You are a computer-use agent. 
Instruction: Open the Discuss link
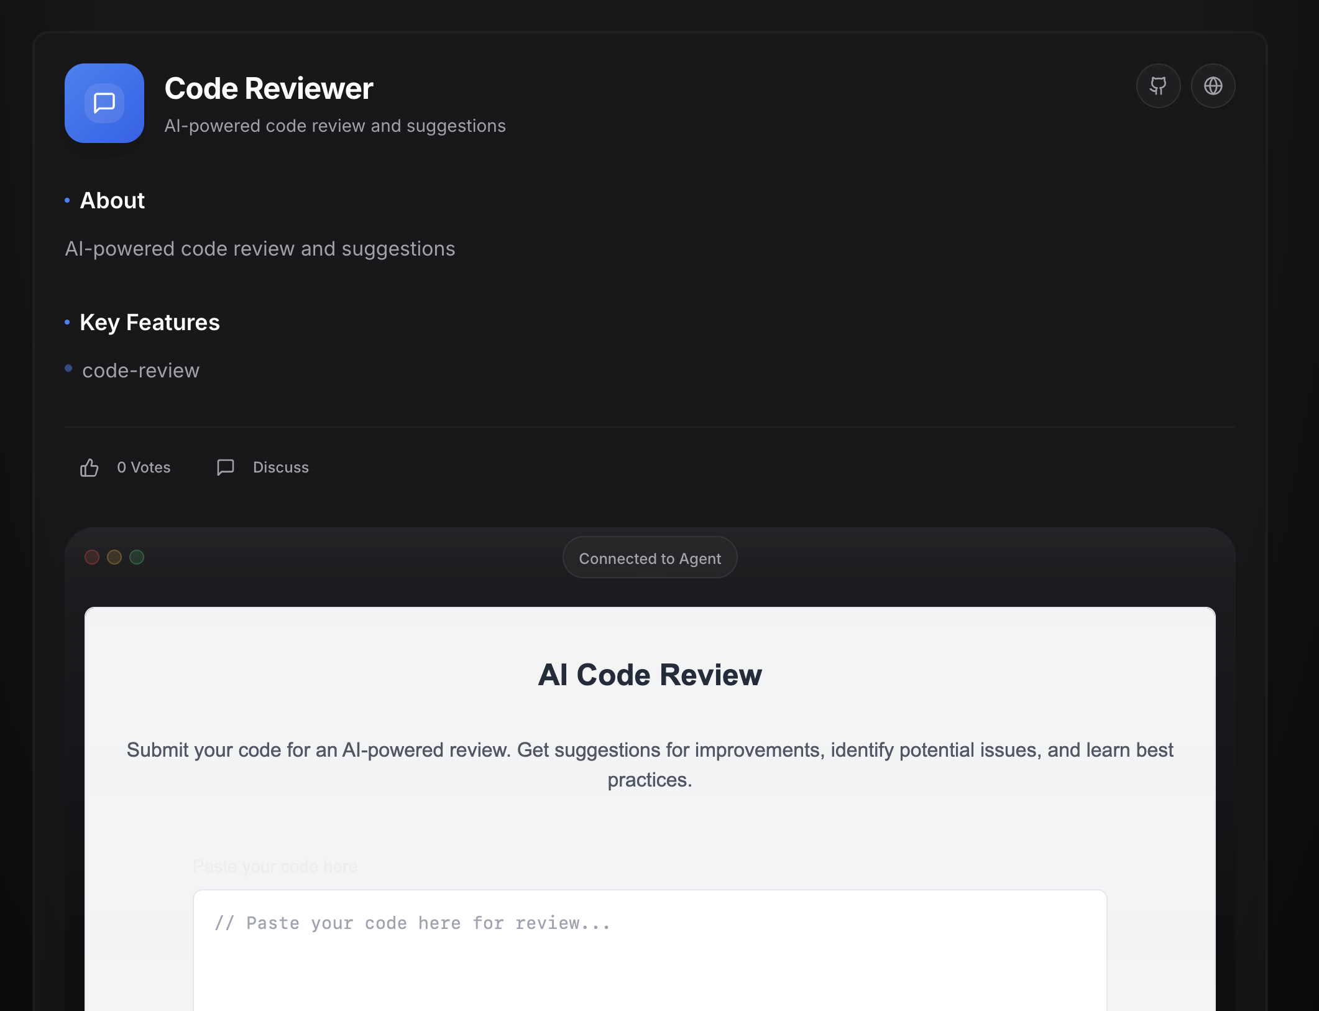(280, 468)
